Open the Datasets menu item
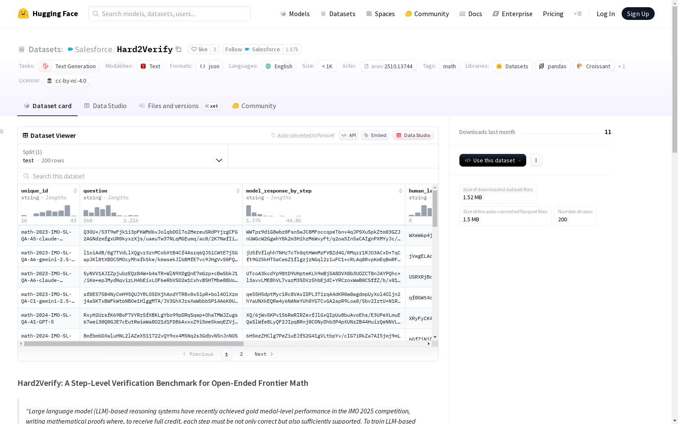Screen dimensions: 678x424 pos(338,14)
